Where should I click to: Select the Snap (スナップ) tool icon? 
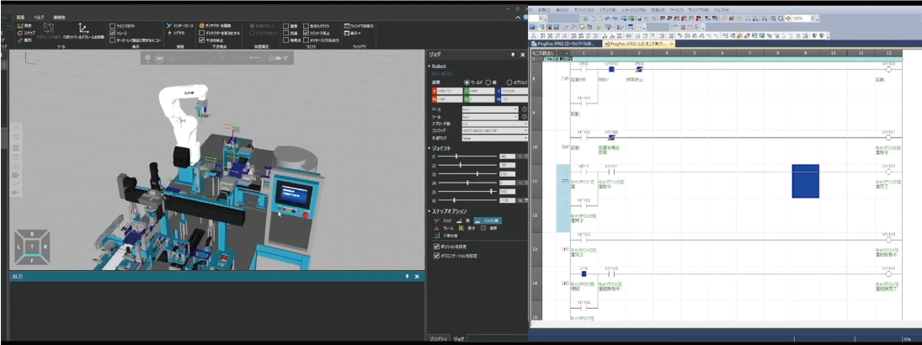[x=19, y=33]
